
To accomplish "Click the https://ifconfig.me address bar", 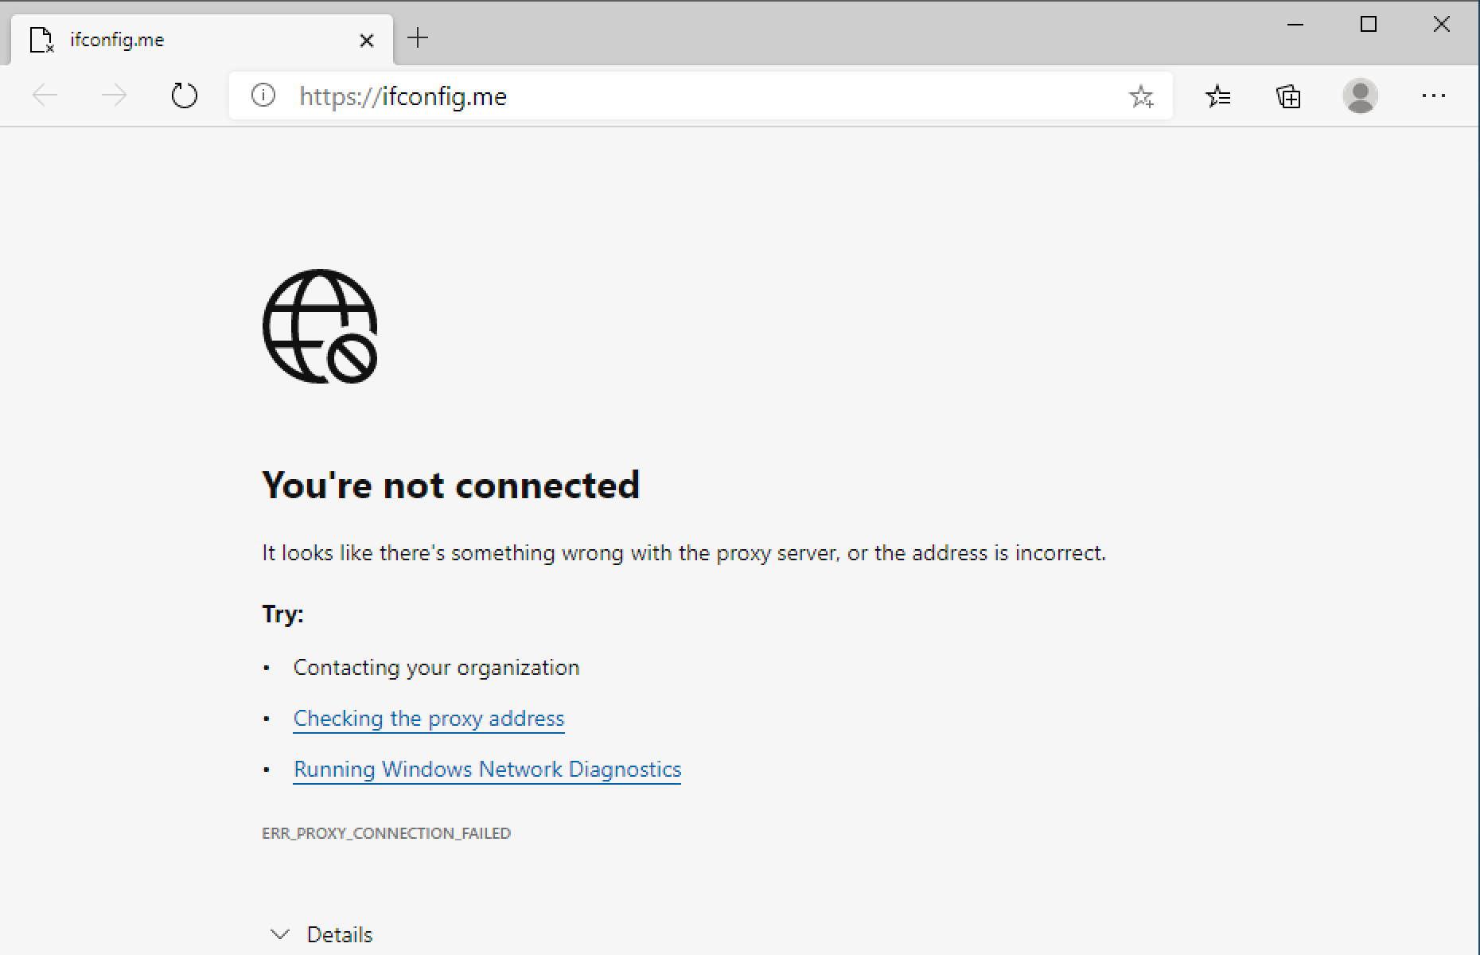I will [700, 96].
